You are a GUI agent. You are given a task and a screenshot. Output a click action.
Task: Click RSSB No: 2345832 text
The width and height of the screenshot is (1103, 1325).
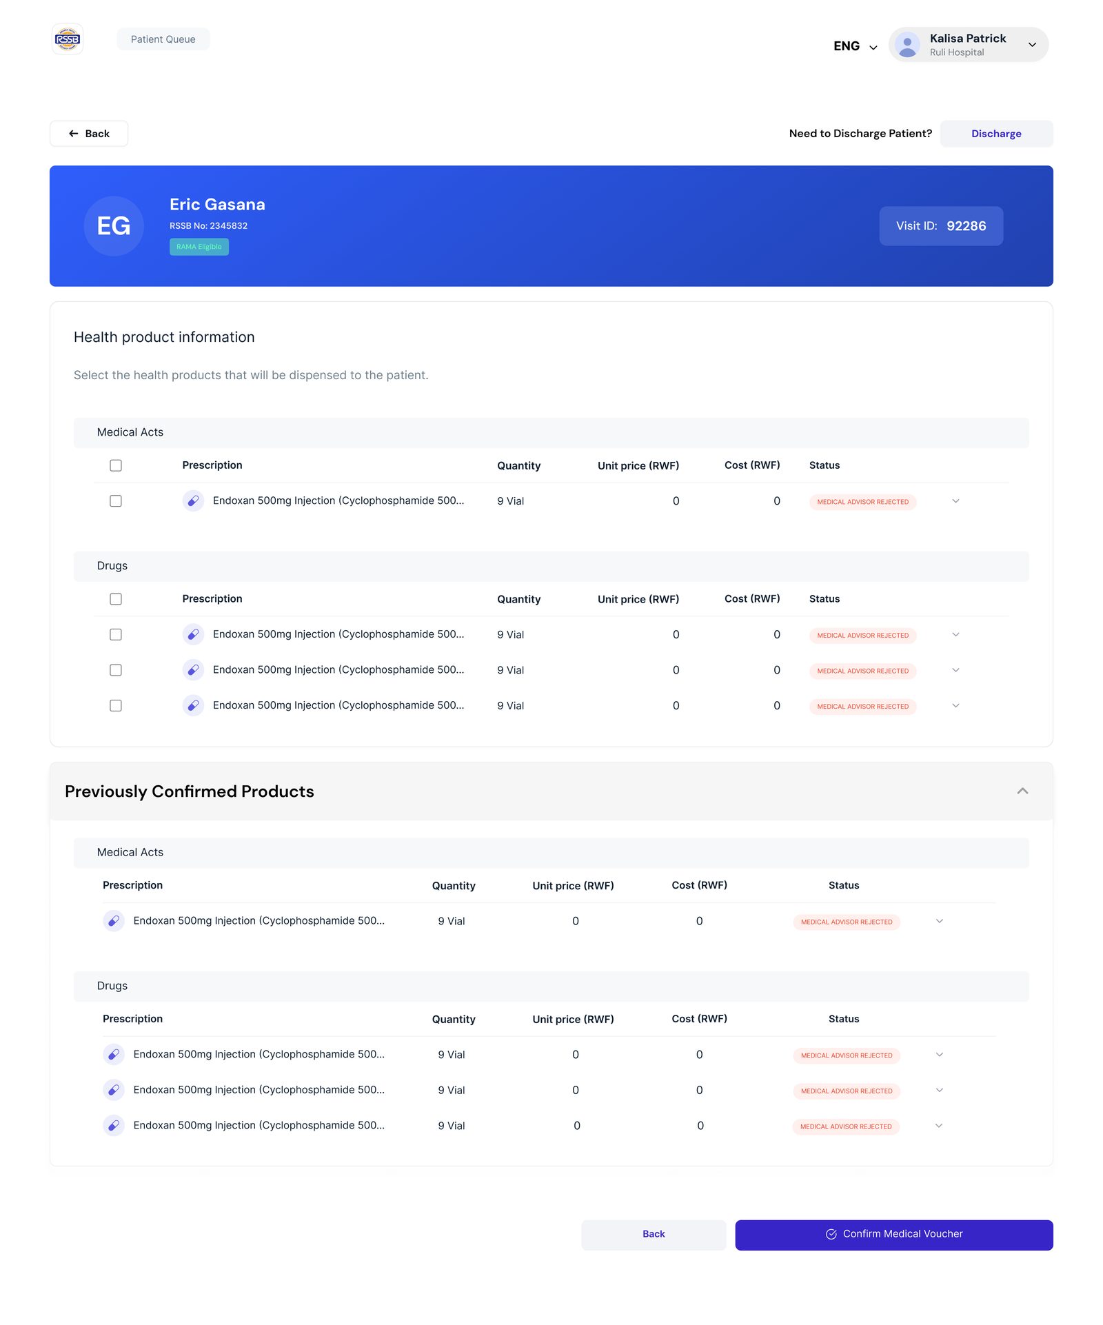point(208,226)
